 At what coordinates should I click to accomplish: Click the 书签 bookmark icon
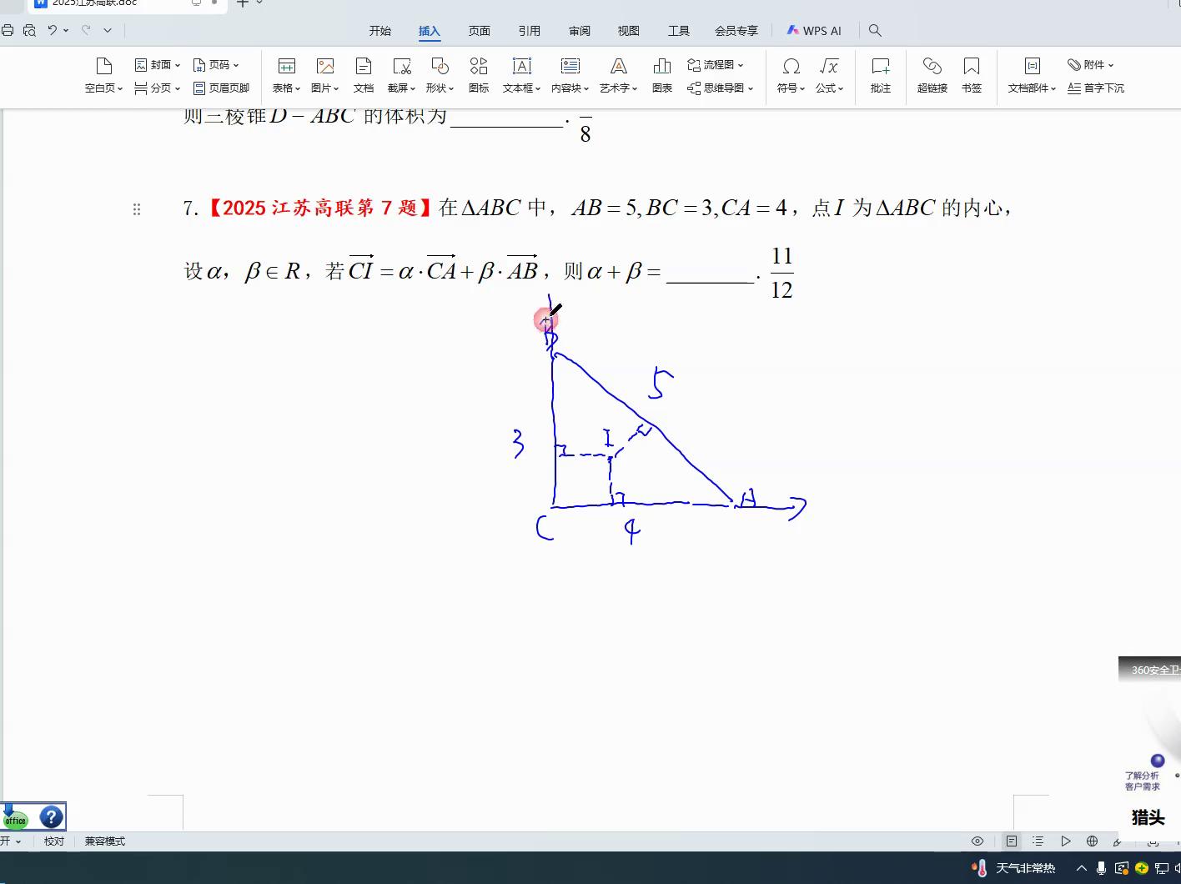[x=971, y=67]
